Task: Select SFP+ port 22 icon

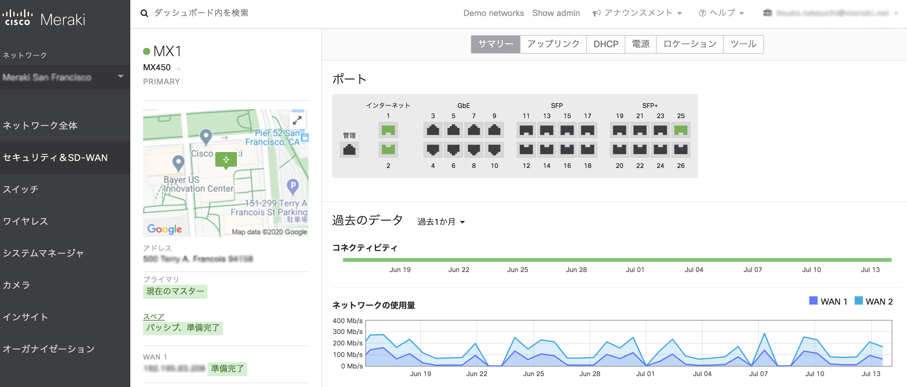Action: pos(640,149)
